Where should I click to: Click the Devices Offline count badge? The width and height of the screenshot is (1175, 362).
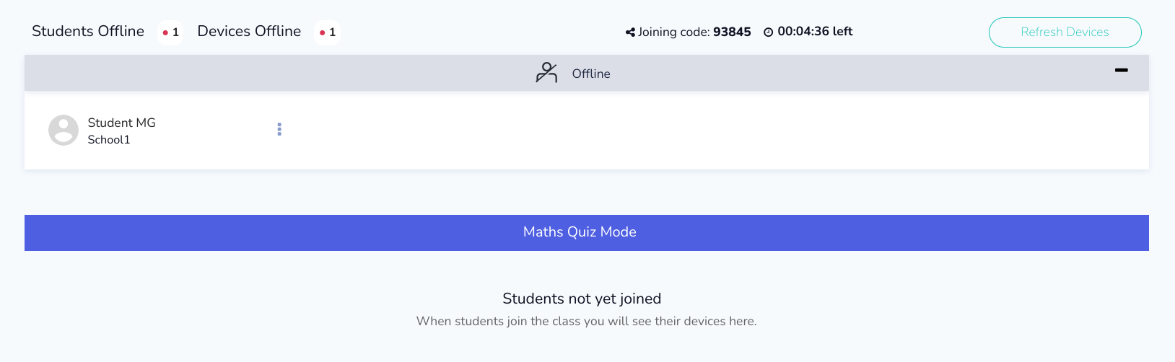pyautogui.click(x=328, y=32)
